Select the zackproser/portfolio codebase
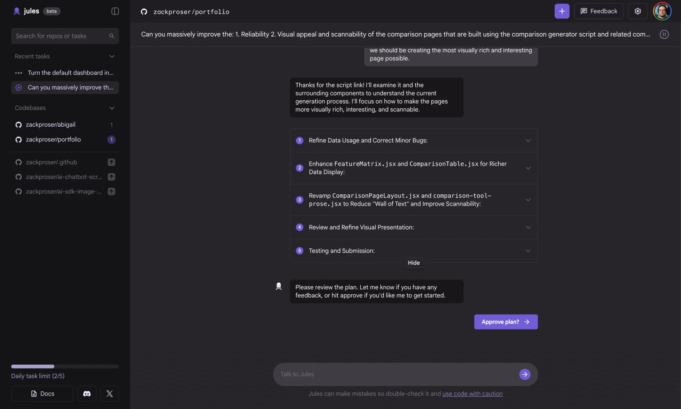 53,139
